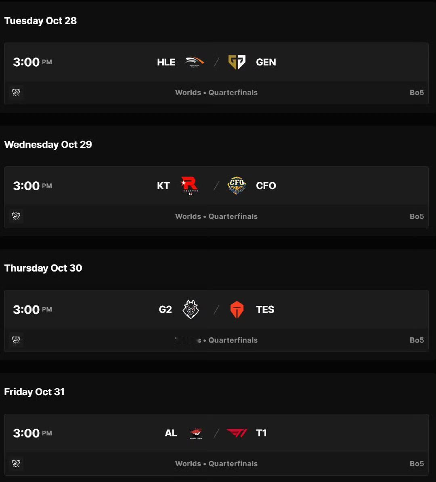
Task: Click Worlds league icon in KT match row
Action: click(x=16, y=216)
